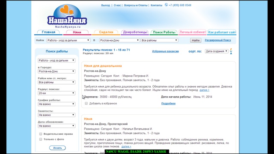Open the Няни tab

point(77,32)
